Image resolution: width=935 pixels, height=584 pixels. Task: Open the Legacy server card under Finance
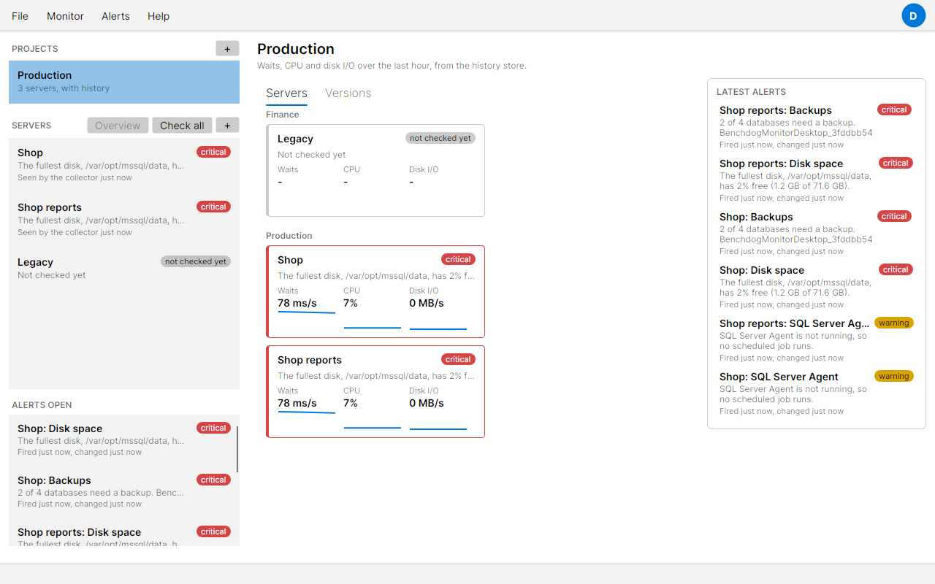pos(375,170)
